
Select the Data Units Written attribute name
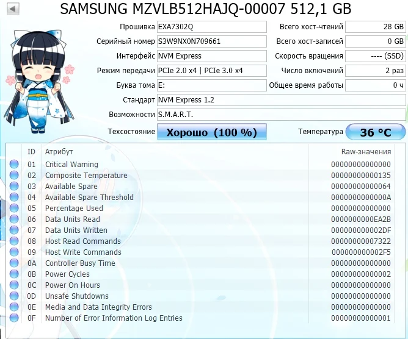point(76,230)
